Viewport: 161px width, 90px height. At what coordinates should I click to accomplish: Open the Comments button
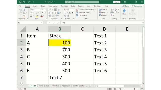click(x=137, y=6)
